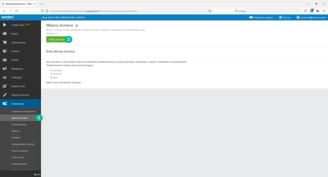Screen dimensions: 328x177
Task: Follow the home.pl link
Action: point(57,74)
